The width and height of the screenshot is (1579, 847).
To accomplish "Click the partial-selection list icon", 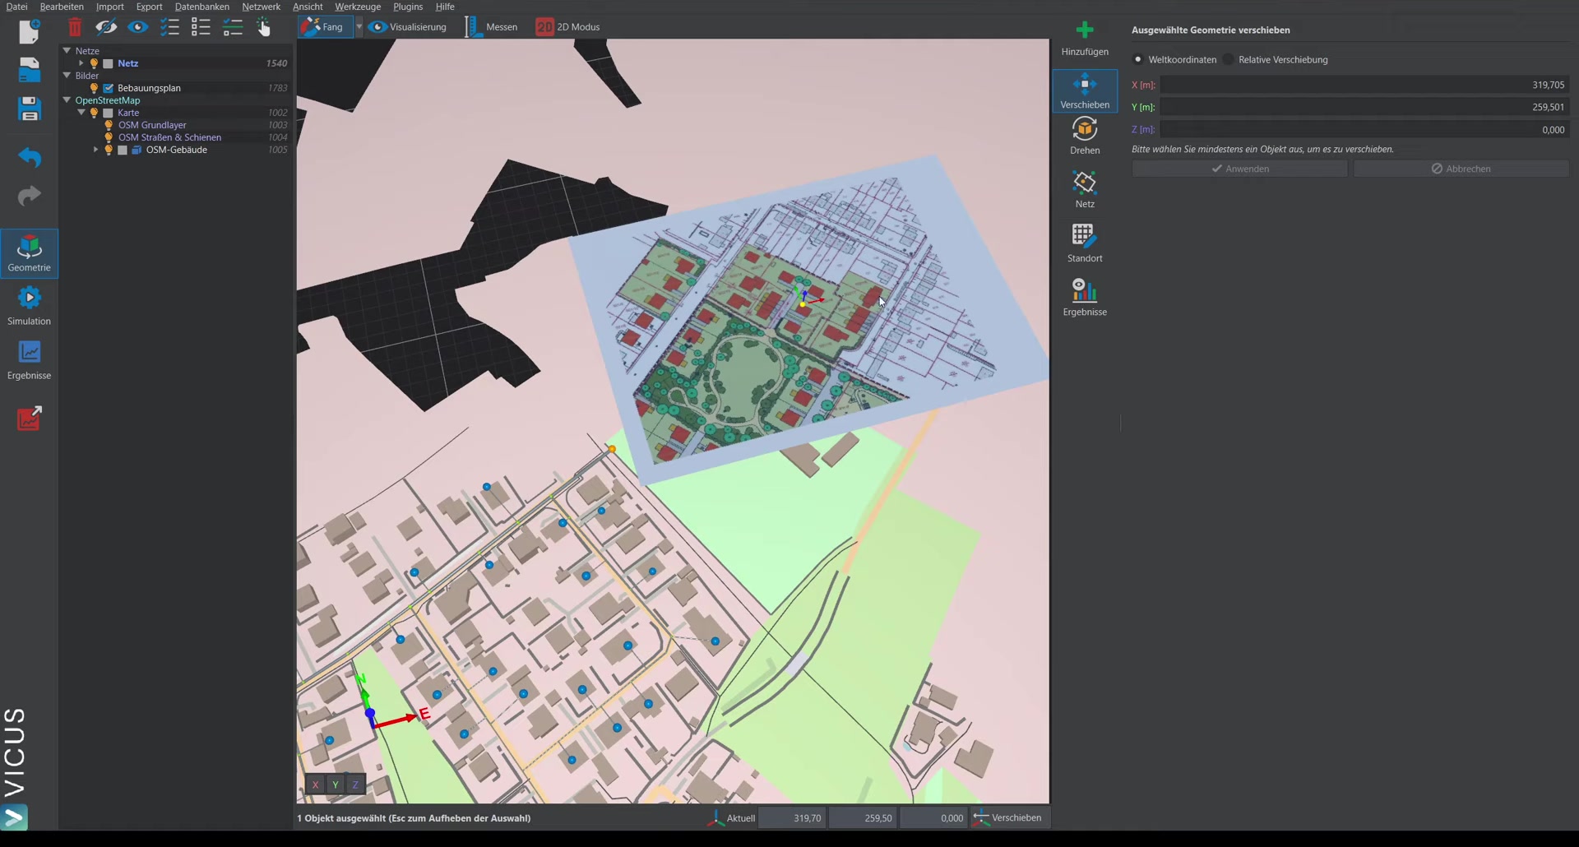I will 233,27.
